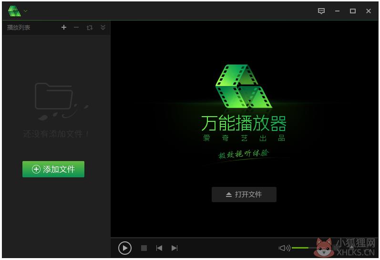Minimize the player window
Screen dimensions: 380x260
tap(337, 11)
